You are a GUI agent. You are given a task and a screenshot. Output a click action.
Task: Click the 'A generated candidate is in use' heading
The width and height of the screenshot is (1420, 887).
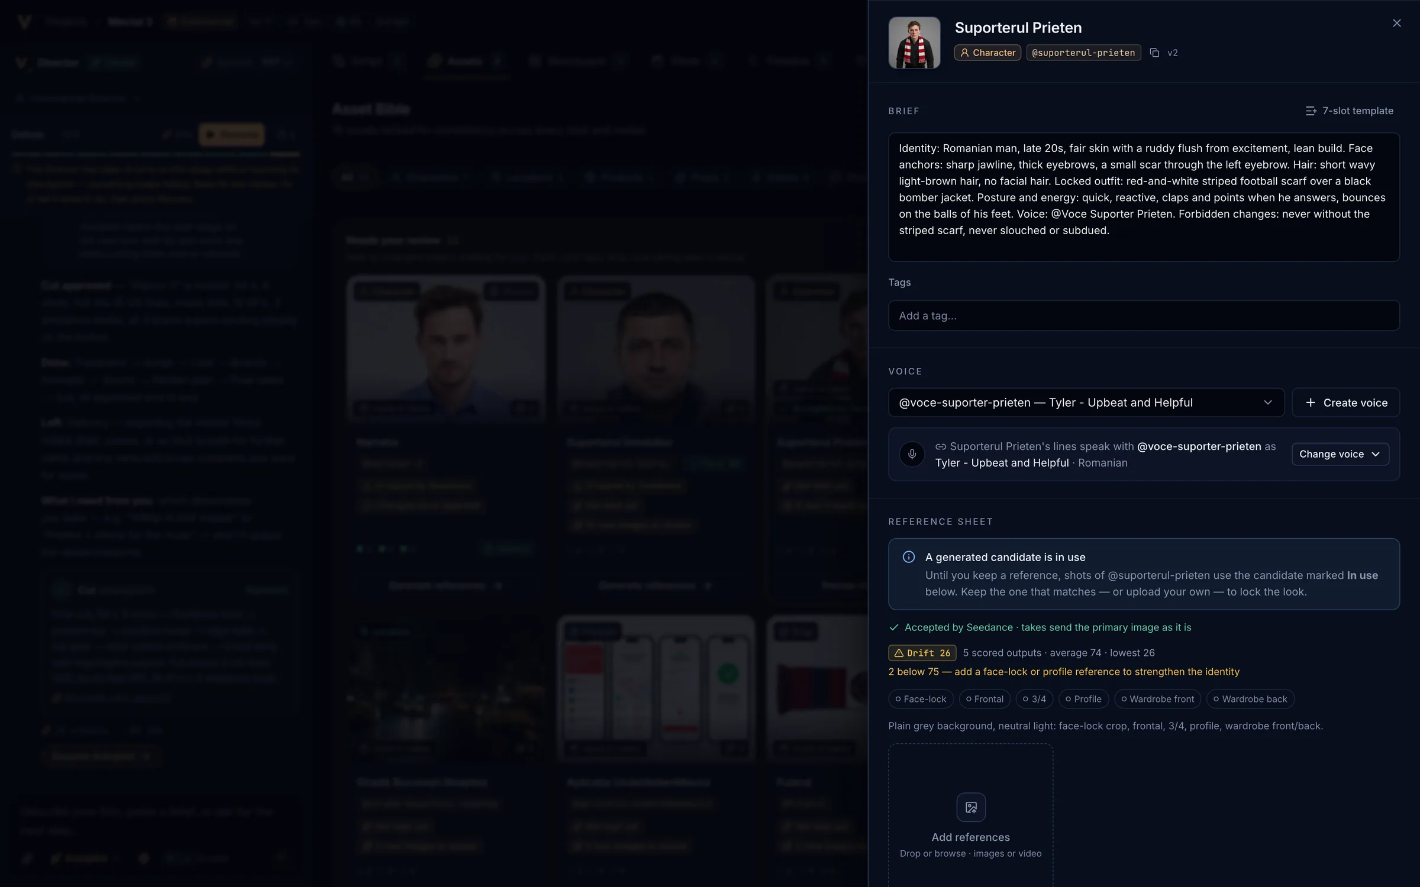[1005, 557]
